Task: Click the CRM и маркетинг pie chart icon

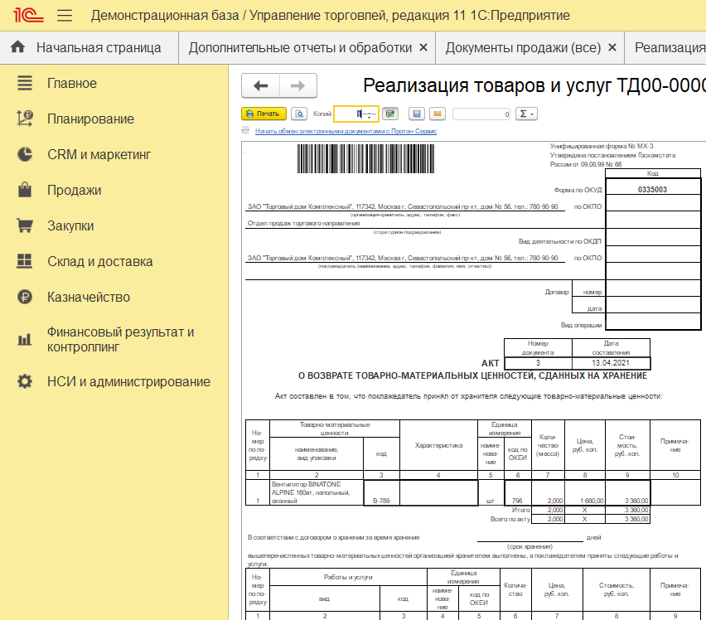Action: pyautogui.click(x=25, y=154)
